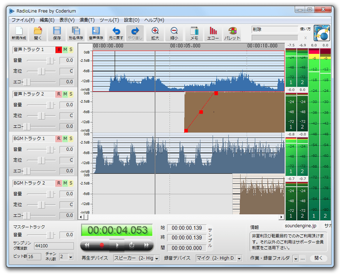Image resolution: width=342 pixels, height=275 pixels.
Task: Open the エコー echo tool
Action: (x=213, y=33)
